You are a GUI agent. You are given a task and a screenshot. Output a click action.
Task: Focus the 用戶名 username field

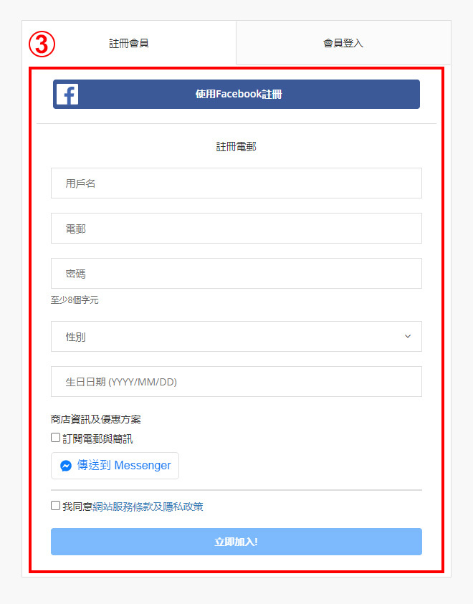pyautogui.click(x=236, y=183)
